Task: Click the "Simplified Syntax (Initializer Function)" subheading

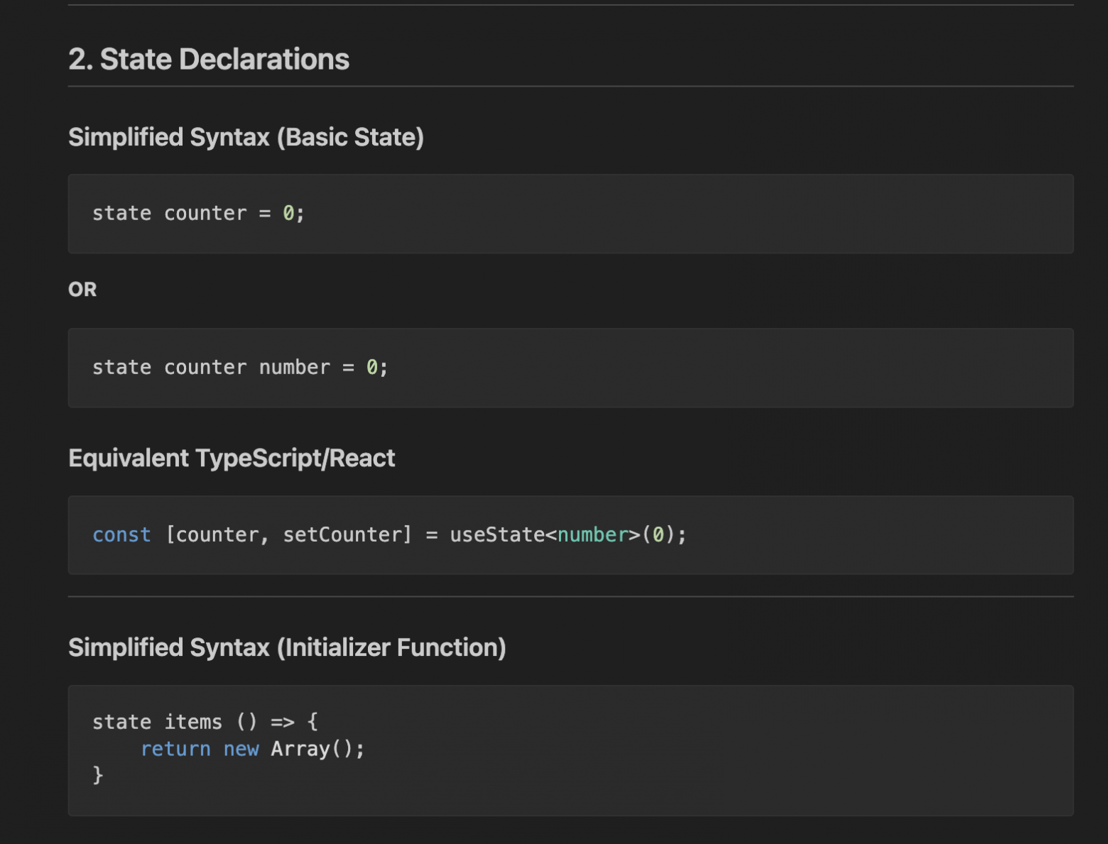Action: pyautogui.click(x=287, y=647)
